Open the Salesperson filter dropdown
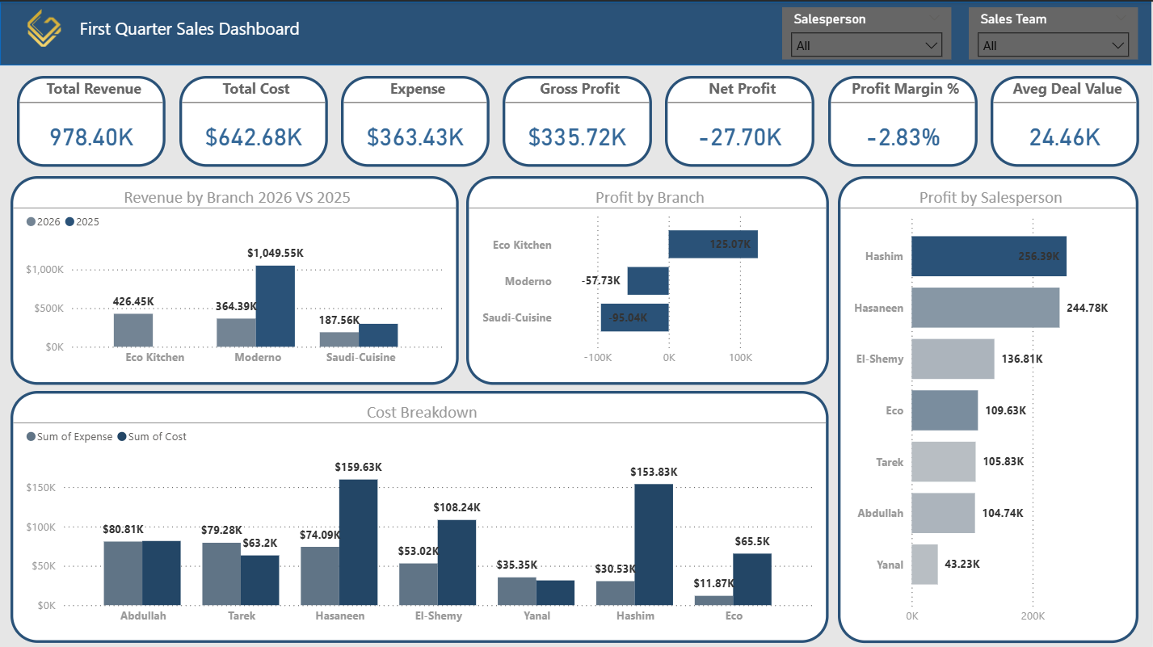 865,44
